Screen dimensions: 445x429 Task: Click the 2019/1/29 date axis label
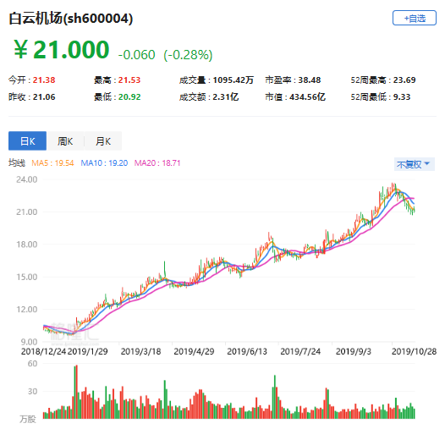pyautogui.click(x=88, y=351)
